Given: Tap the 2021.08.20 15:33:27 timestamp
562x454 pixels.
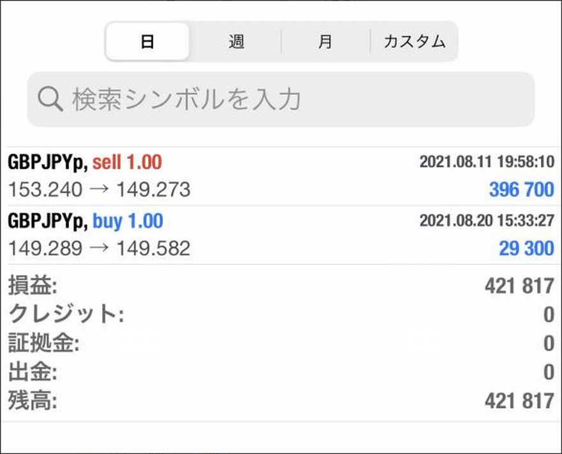Looking at the screenshot, I should [486, 221].
